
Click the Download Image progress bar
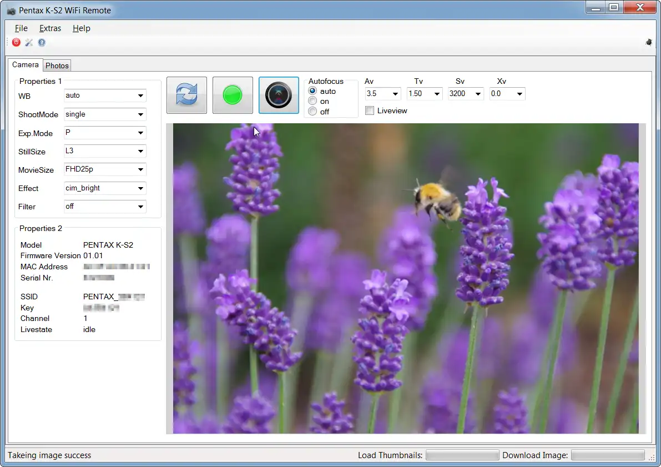[608, 455]
